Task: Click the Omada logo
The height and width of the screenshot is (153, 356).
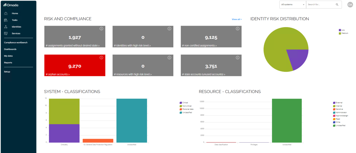Action: coord(11,5)
